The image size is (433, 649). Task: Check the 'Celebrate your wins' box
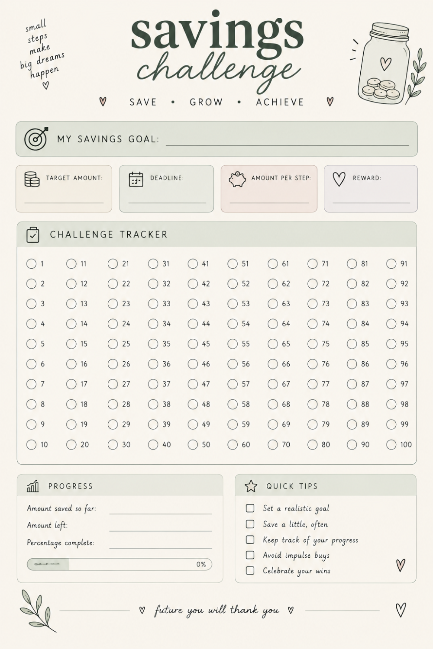pos(250,570)
